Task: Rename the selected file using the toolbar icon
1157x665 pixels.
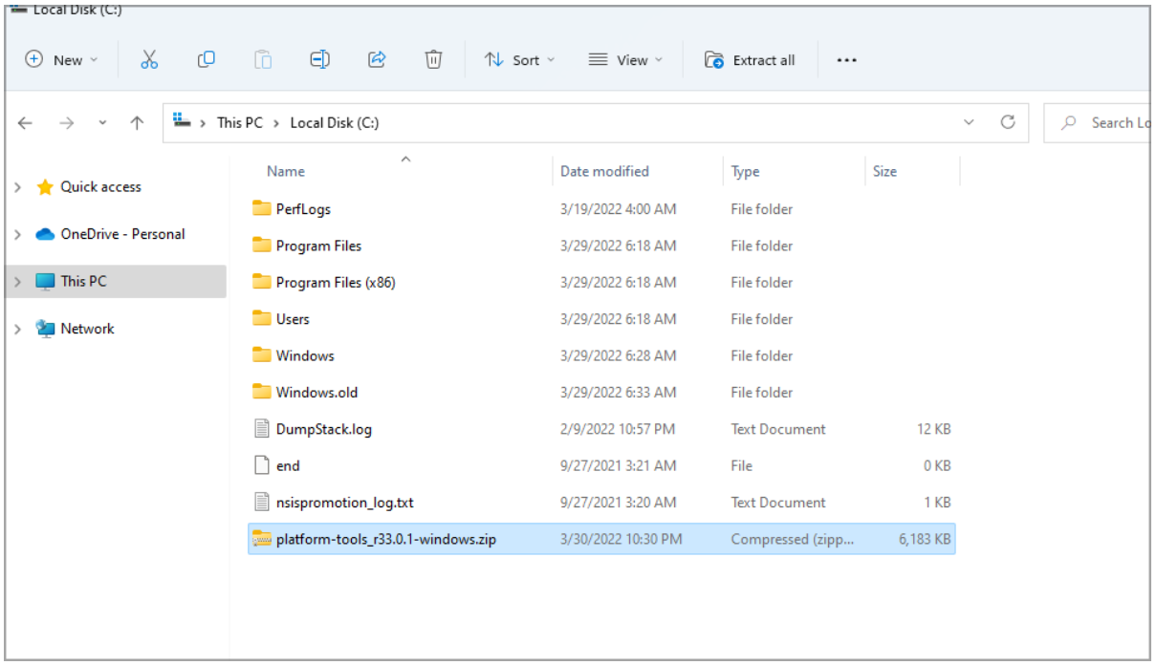Action: pos(319,59)
